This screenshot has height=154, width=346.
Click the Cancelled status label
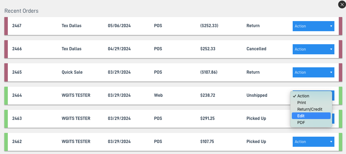pos(256,49)
